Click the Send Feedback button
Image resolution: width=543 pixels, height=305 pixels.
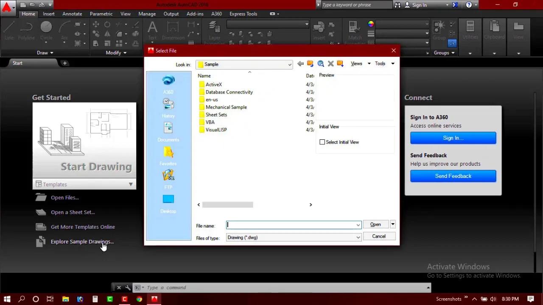point(453,176)
